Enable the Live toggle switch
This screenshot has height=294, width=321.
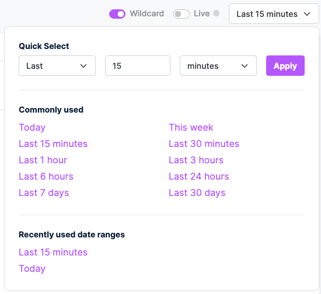click(182, 14)
